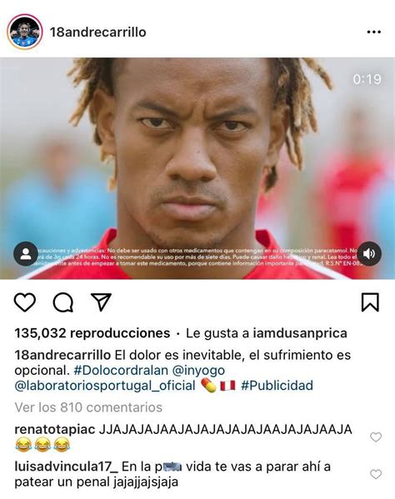Open iamdusanprica's profile from likes
Viewport: 395px width, 499px height.
point(300,333)
